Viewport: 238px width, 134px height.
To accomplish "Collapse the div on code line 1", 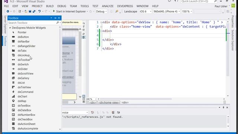I will (x=101, y=22).
